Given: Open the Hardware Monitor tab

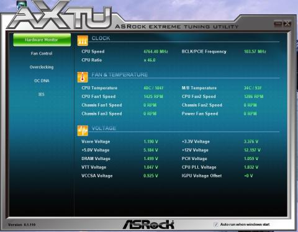Looking at the screenshot, I should (x=42, y=40).
